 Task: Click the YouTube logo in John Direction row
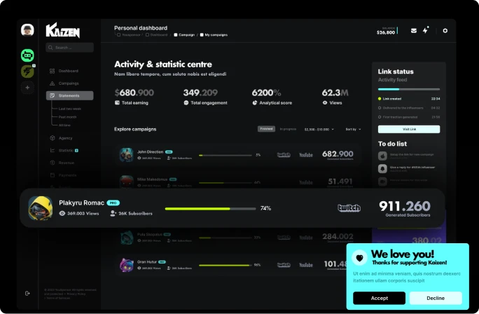coord(306,155)
